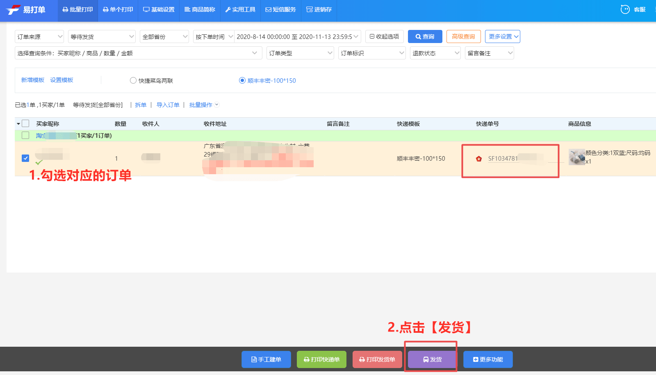Click the 新增模板 link
The width and height of the screenshot is (656, 375).
point(33,80)
